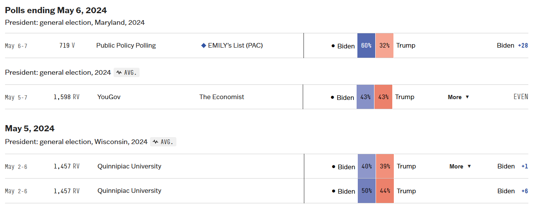545x213 pixels.
Task: Click the Biden +28 margin result
Action: pyautogui.click(x=512, y=45)
